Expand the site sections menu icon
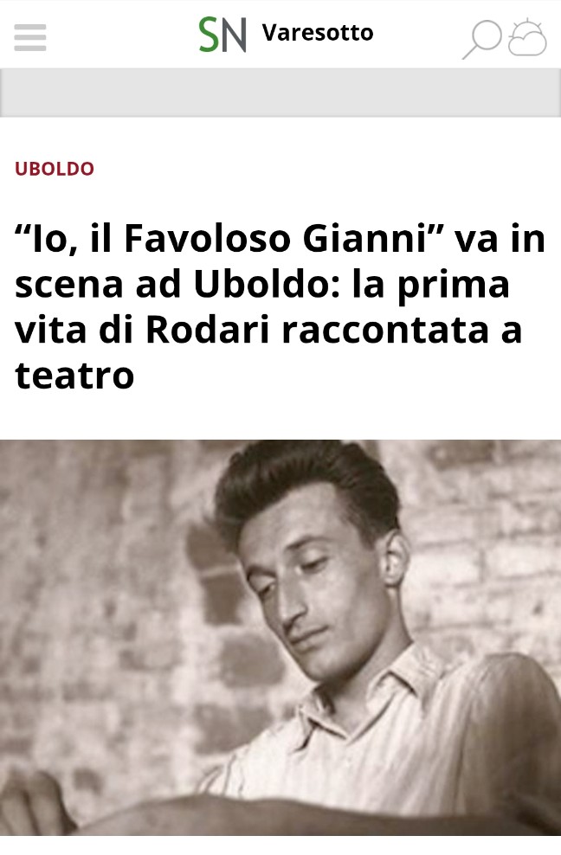Image resolution: width=561 pixels, height=855 pixels. coord(30,37)
